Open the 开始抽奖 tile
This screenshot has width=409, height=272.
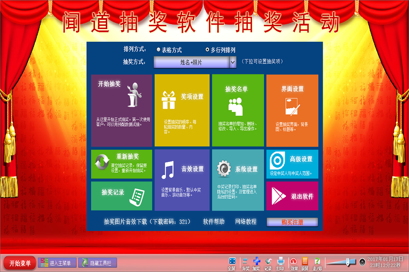point(121,110)
